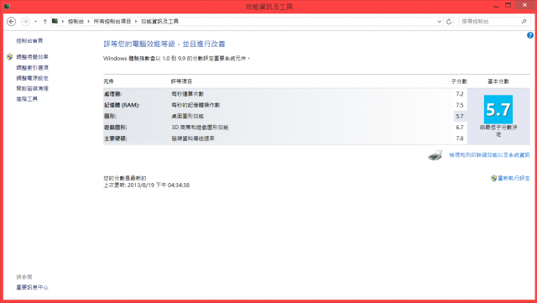
Task: Click the 遊戲圖形 row label
Action: click(x=116, y=128)
